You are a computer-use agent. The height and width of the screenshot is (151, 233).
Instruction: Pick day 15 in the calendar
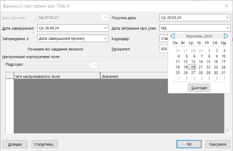pos(208,62)
